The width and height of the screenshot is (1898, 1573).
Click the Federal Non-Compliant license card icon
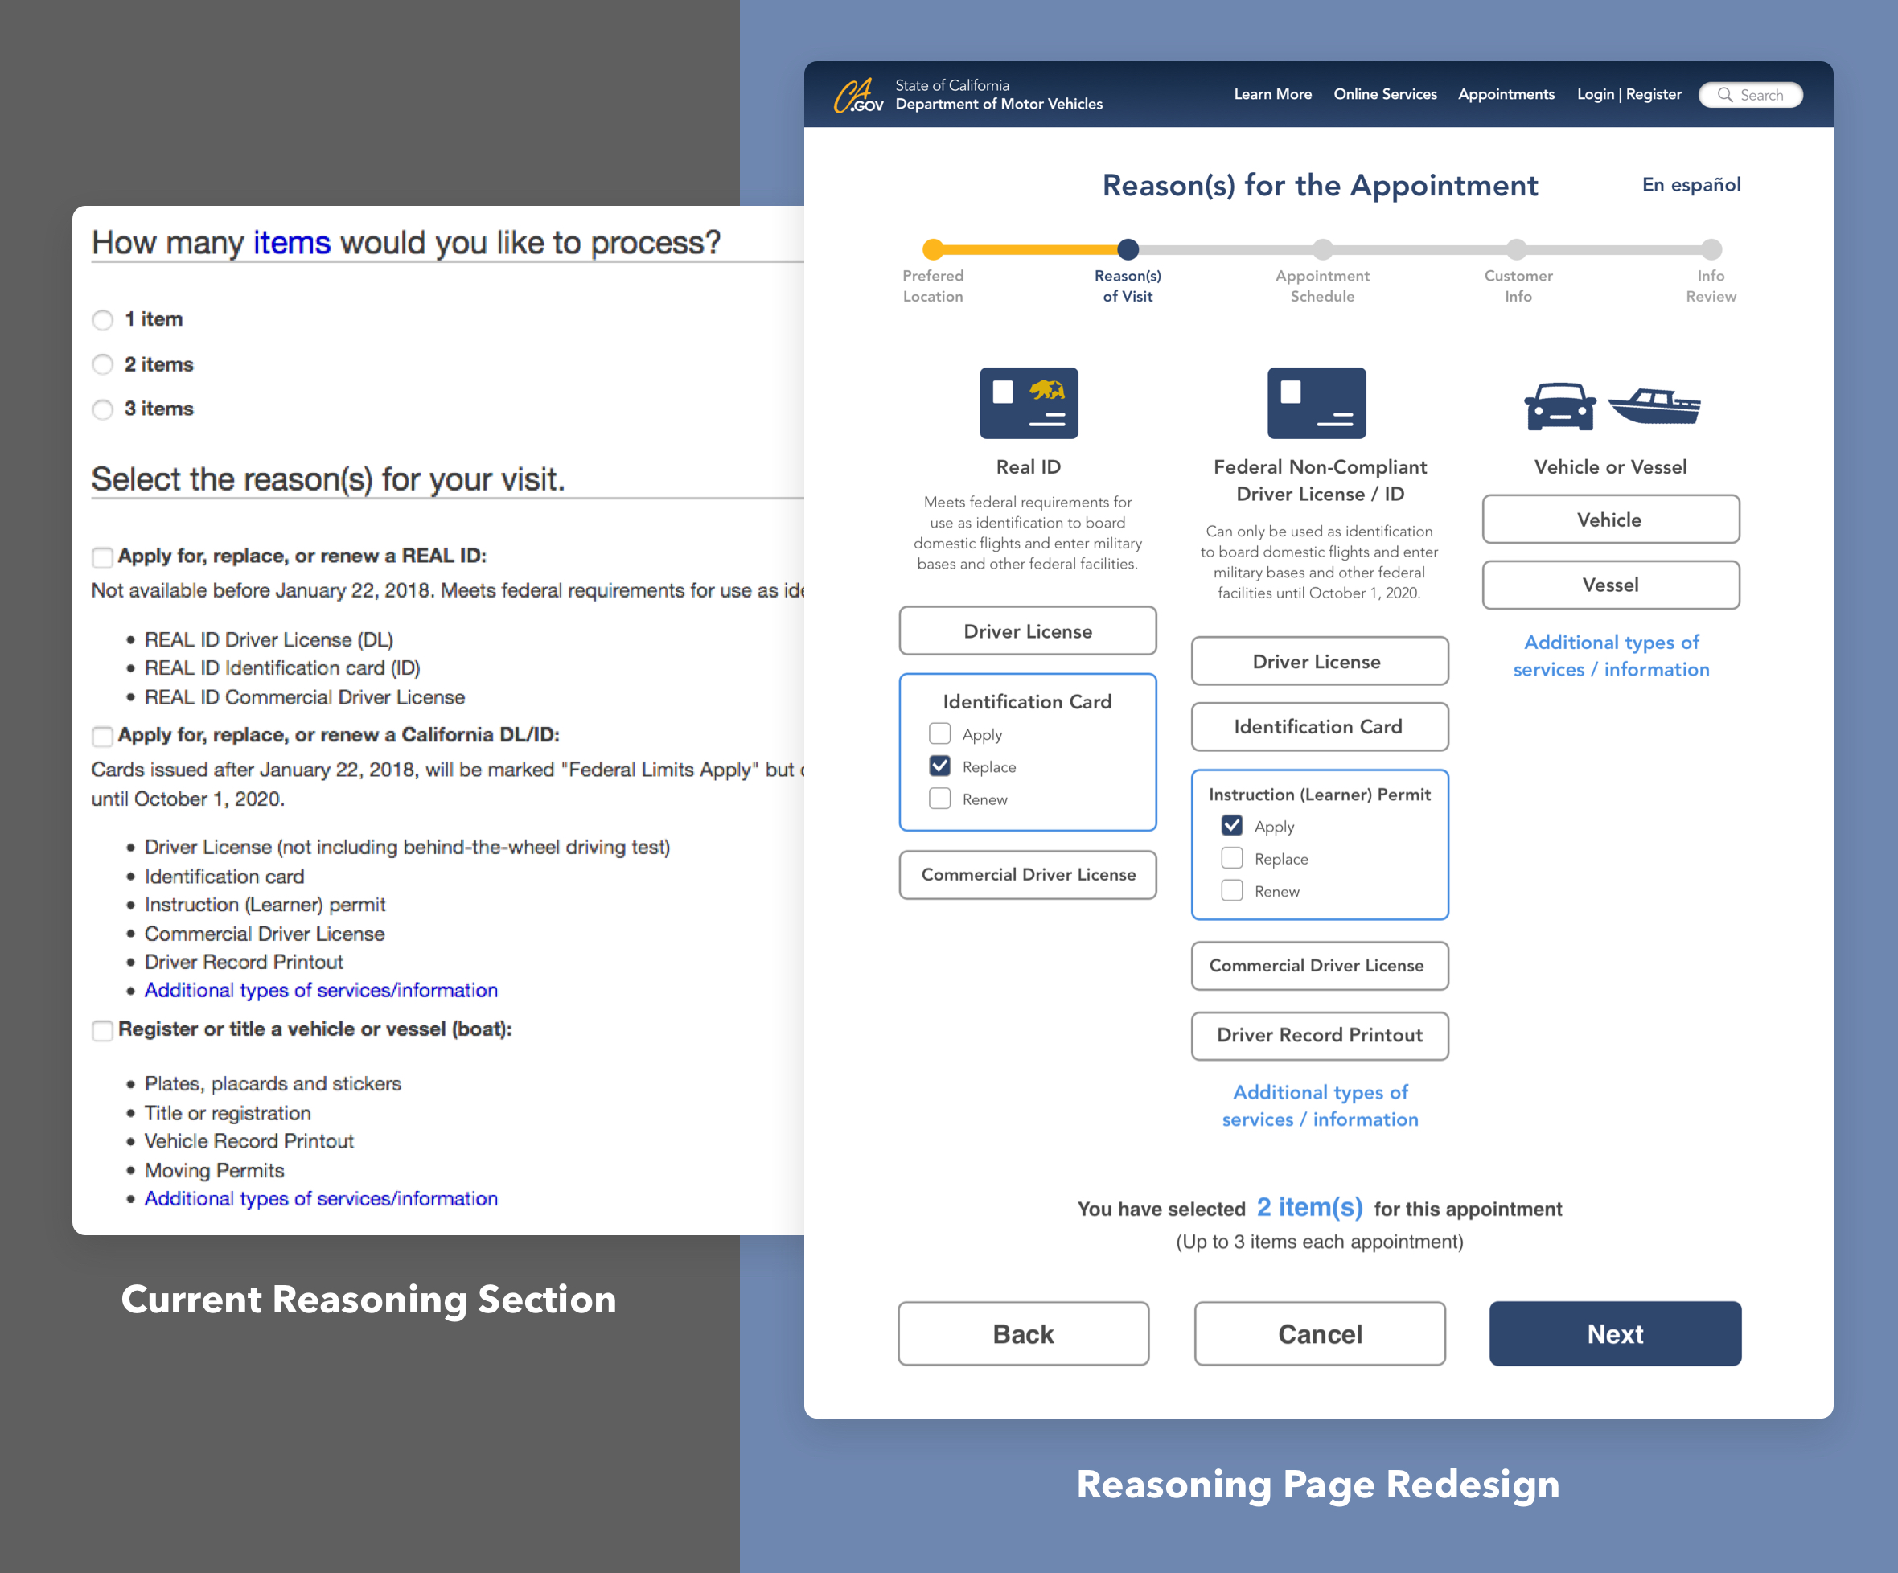tap(1317, 403)
